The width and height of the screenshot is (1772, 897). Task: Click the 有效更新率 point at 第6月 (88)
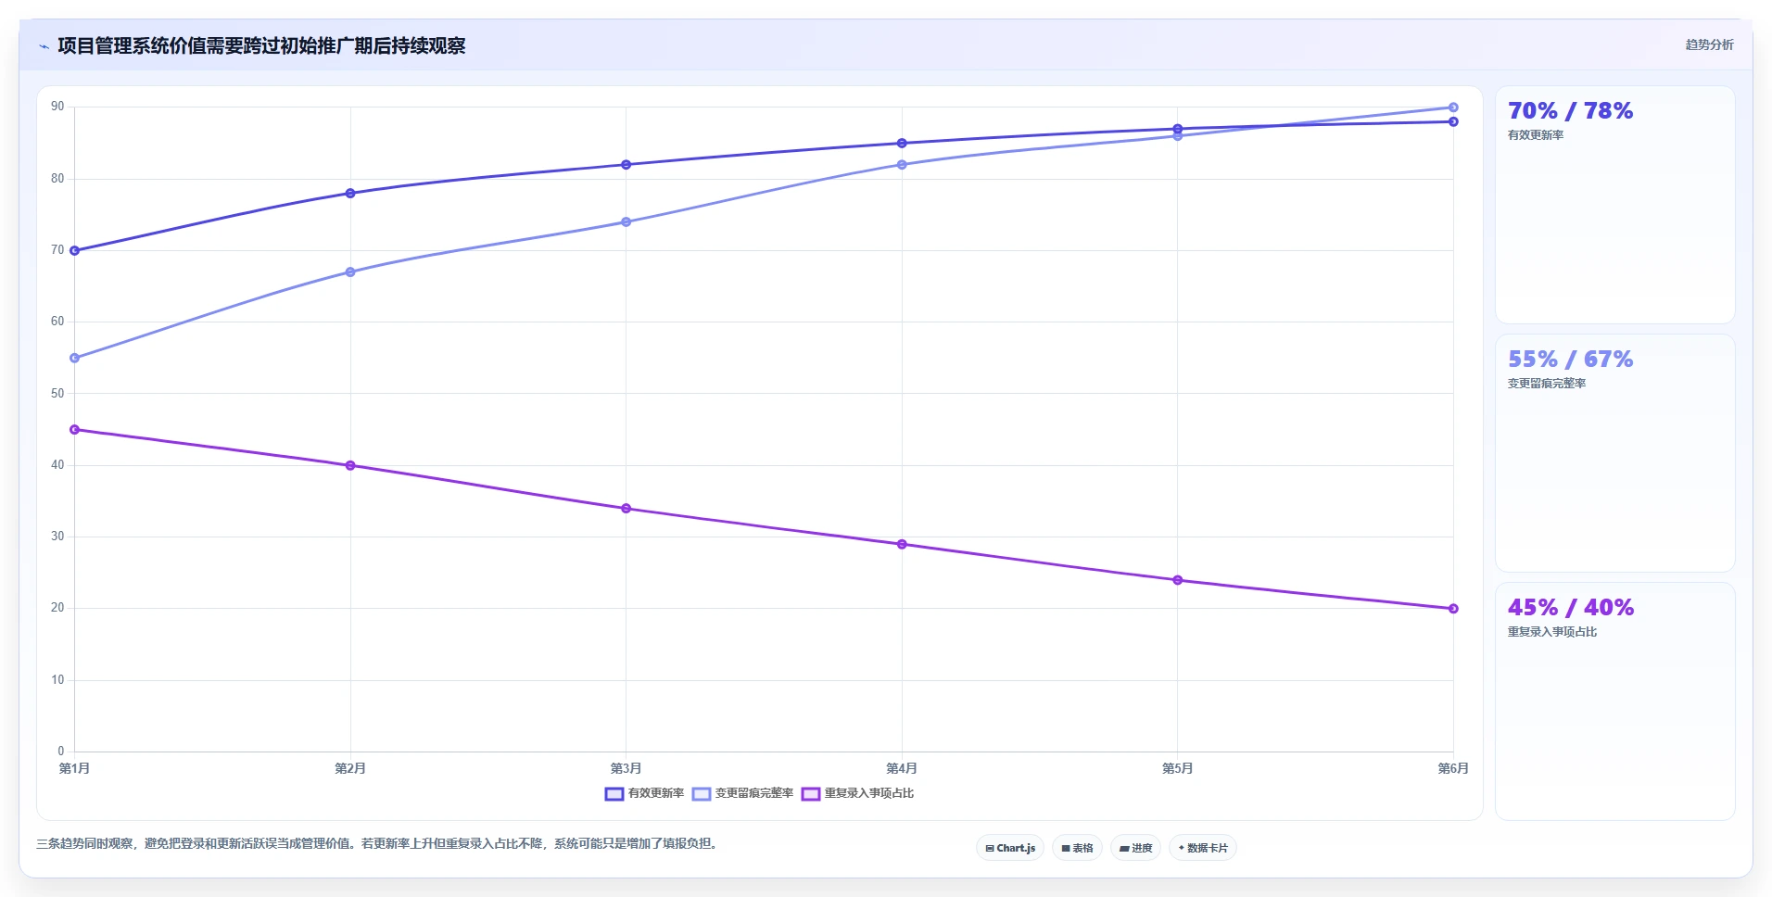click(1453, 121)
